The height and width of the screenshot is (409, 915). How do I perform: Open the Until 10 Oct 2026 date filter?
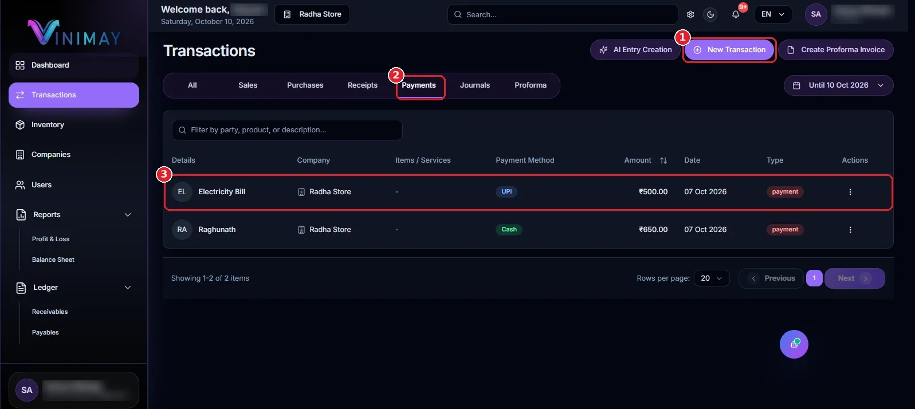838,85
